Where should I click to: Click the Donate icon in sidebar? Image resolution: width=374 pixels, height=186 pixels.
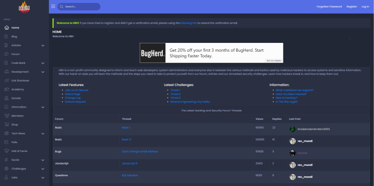[7, 98]
